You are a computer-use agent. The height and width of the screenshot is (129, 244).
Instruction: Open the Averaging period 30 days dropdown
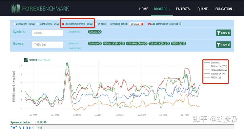[136, 24]
